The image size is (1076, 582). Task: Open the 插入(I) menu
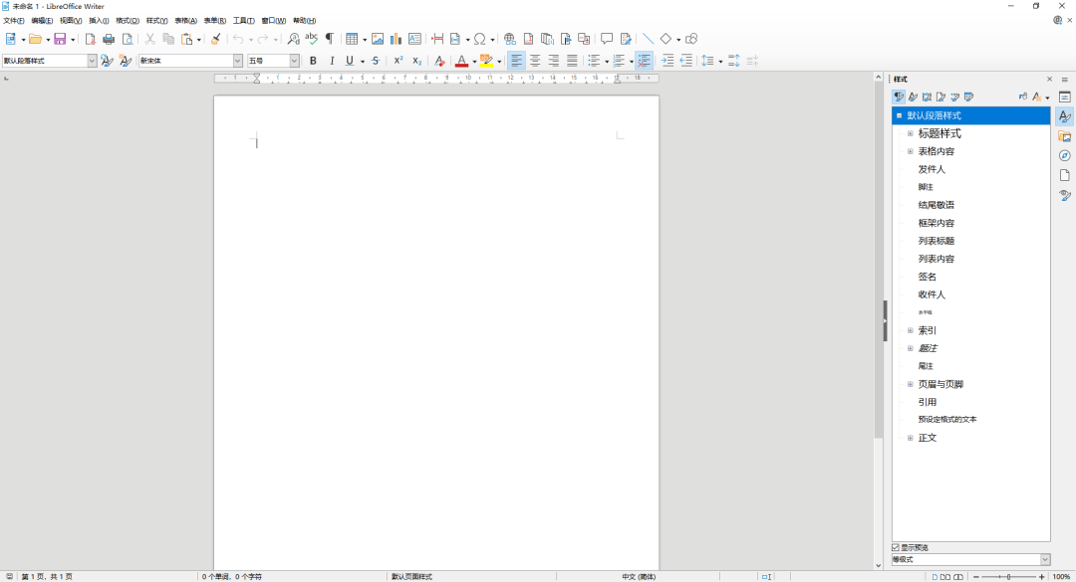(x=99, y=20)
